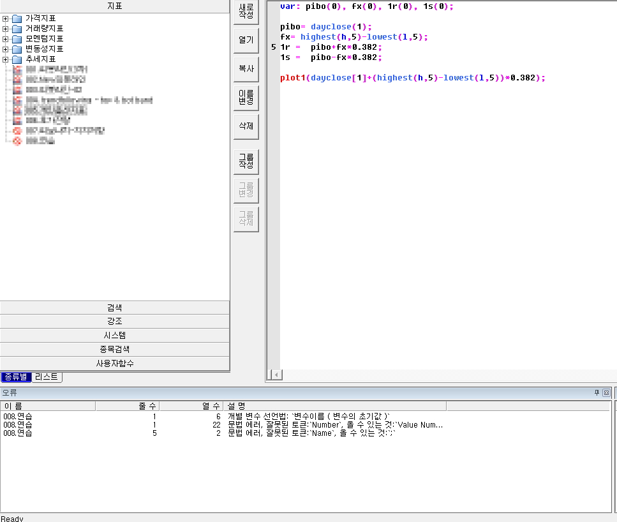Open the 사용자함수 section
Image resolution: width=617 pixels, height=522 pixels.
pos(115,364)
